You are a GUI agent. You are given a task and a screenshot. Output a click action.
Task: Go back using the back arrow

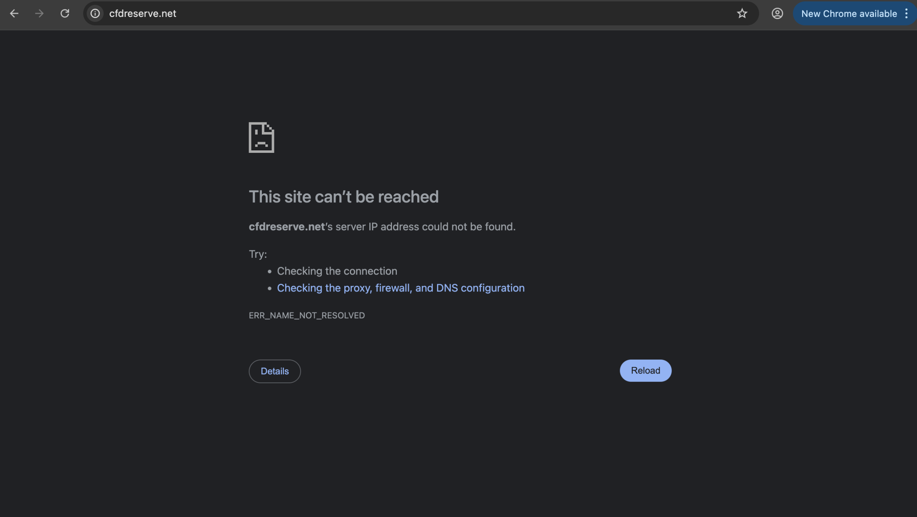coord(14,14)
